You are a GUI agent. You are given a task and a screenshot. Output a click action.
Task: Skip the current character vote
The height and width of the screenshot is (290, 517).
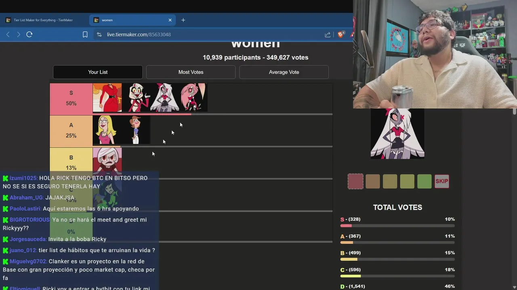pos(442,181)
